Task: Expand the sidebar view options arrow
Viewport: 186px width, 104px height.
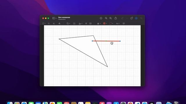Action: [x=56, y=18]
